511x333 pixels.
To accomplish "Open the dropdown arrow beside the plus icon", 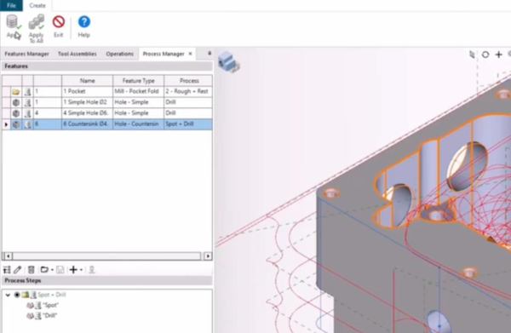I will click(81, 270).
